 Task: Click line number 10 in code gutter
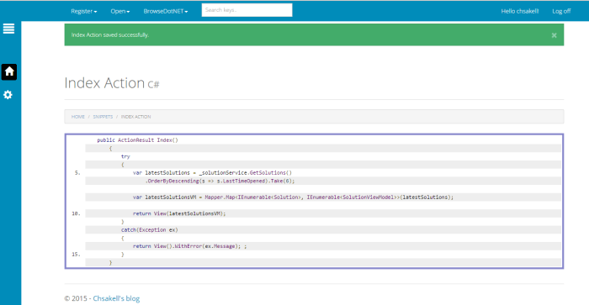click(x=76, y=213)
